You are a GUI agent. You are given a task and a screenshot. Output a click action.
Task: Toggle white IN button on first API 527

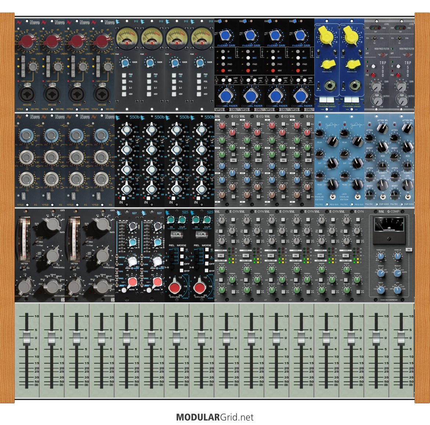[x=124, y=290]
